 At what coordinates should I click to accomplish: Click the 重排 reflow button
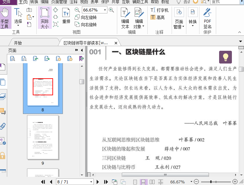[x=66, y=16]
